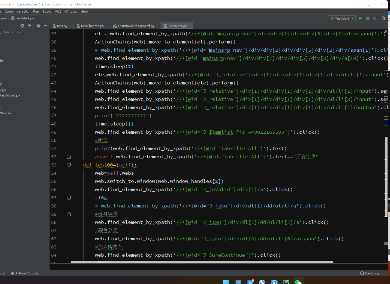Close the testChrome.py tab

[x=107, y=26]
